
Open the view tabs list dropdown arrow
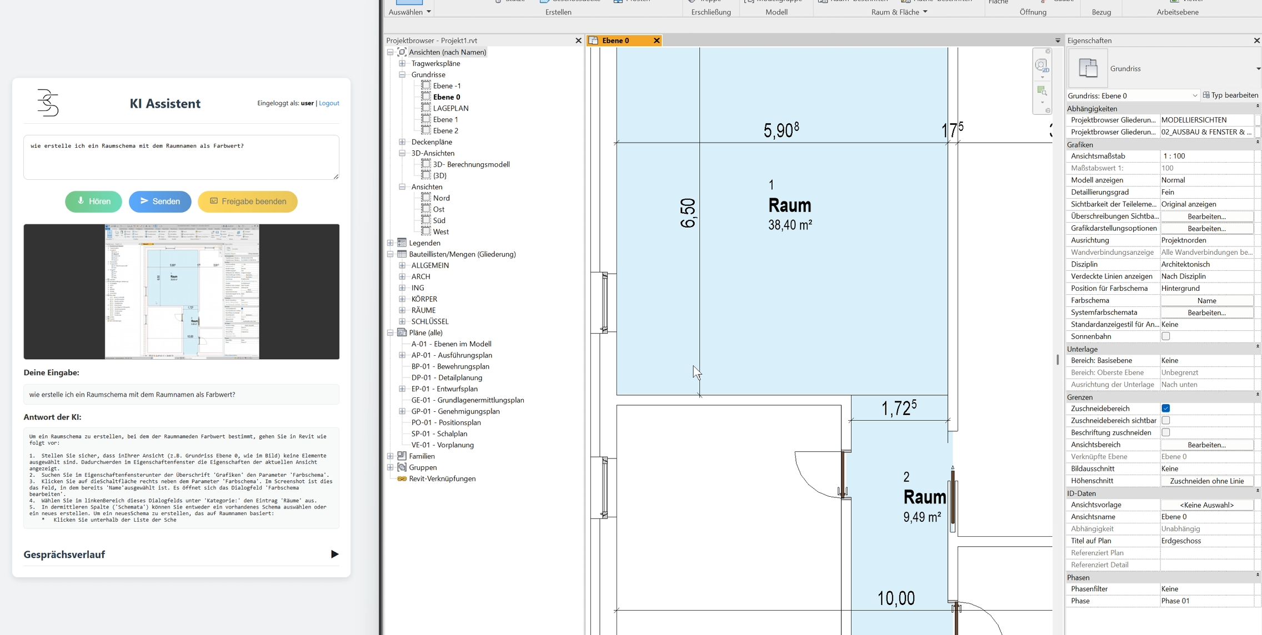pos(1058,41)
